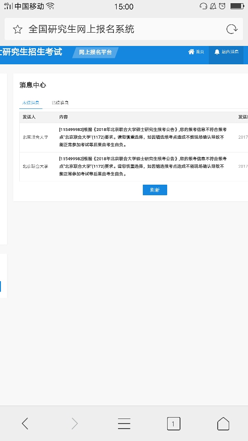248x441 pixels.
Task: Reload the page with refresh icon
Action: click(x=232, y=29)
